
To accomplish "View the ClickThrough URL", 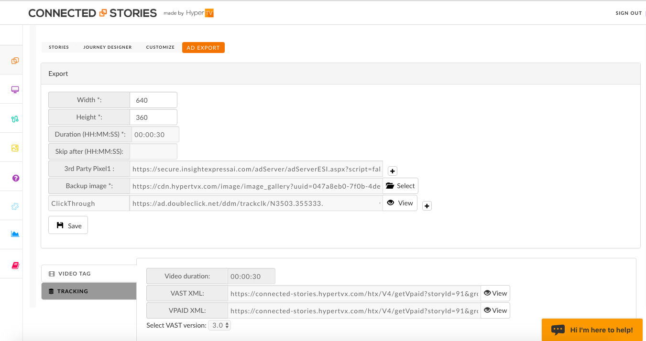I will click(x=400, y=203).
